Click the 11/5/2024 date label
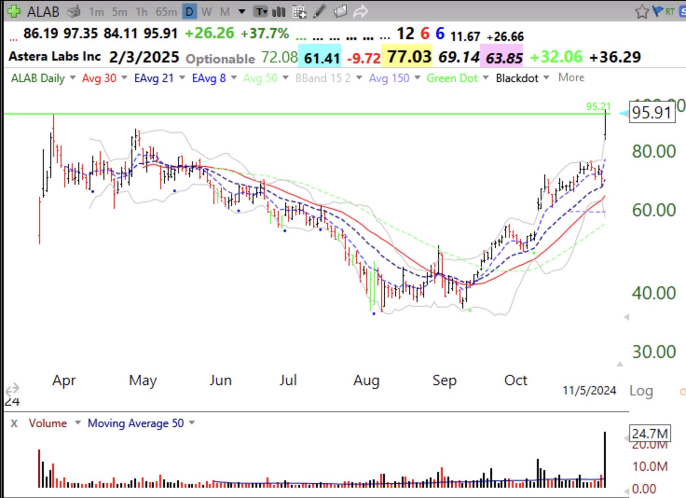This screenshot has width=686, height=498. [589, 390]
